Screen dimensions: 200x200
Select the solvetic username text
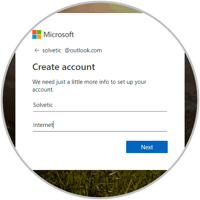(x=52, y=50)
